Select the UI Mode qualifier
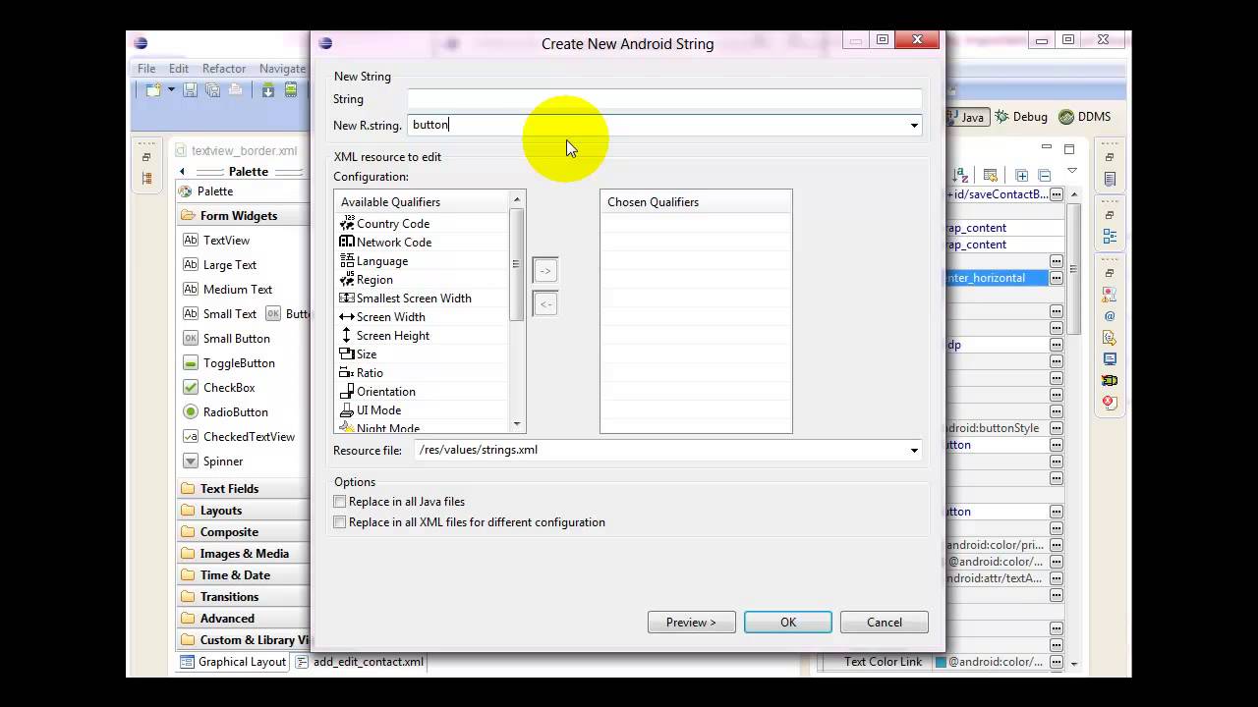The width and height of the screenshot is (1258, 707). tap(370, 410)
